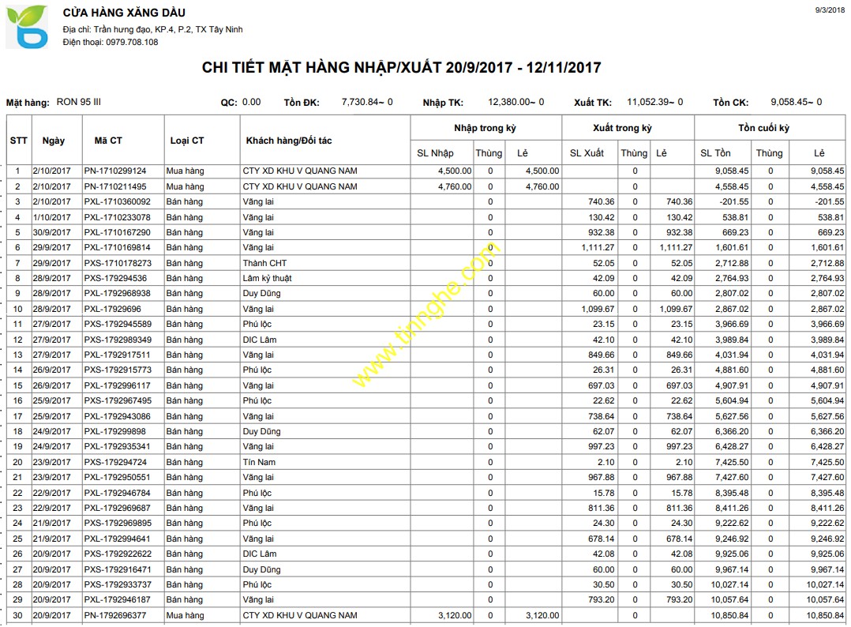The width and height of the screenshot is (851, 627).
Task: Click customer name Tín Nam
Action: pyautogui.click(x=259, y=463)
